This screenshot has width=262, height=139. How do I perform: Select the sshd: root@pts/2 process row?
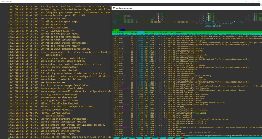(187, 115)
